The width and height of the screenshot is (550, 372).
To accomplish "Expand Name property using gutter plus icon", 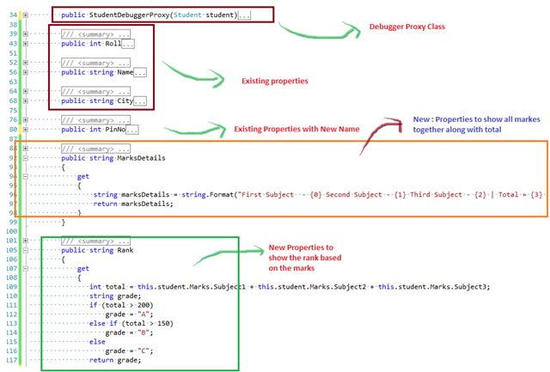I will pos(26,73).
